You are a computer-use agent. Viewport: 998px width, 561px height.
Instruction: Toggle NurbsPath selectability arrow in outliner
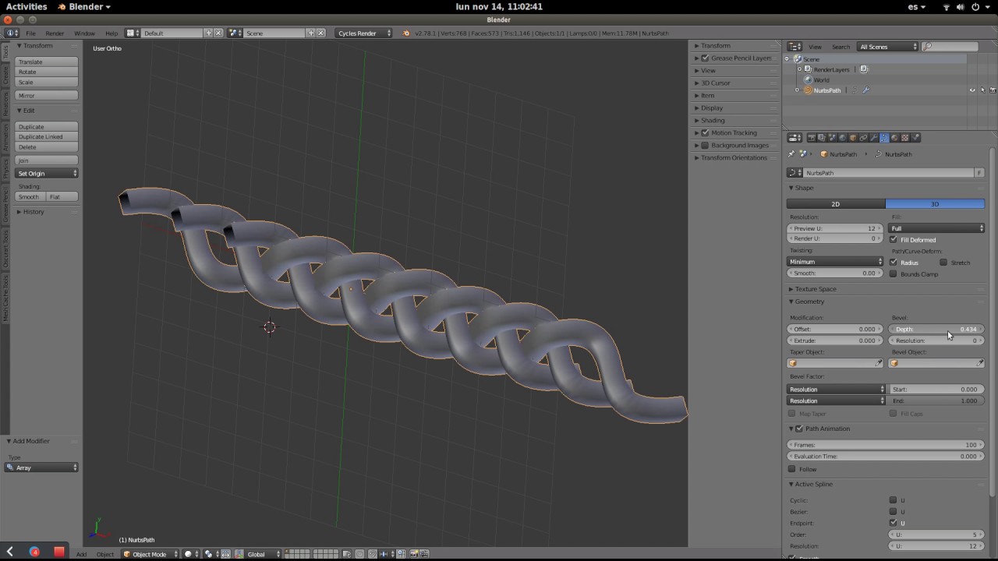(982, 90)
